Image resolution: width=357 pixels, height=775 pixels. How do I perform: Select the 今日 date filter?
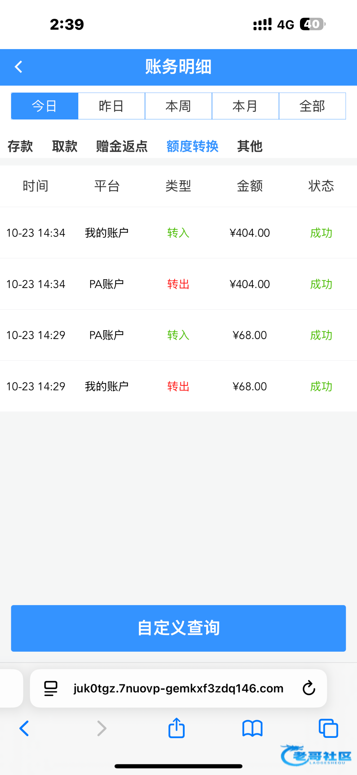tap(45, 106)
